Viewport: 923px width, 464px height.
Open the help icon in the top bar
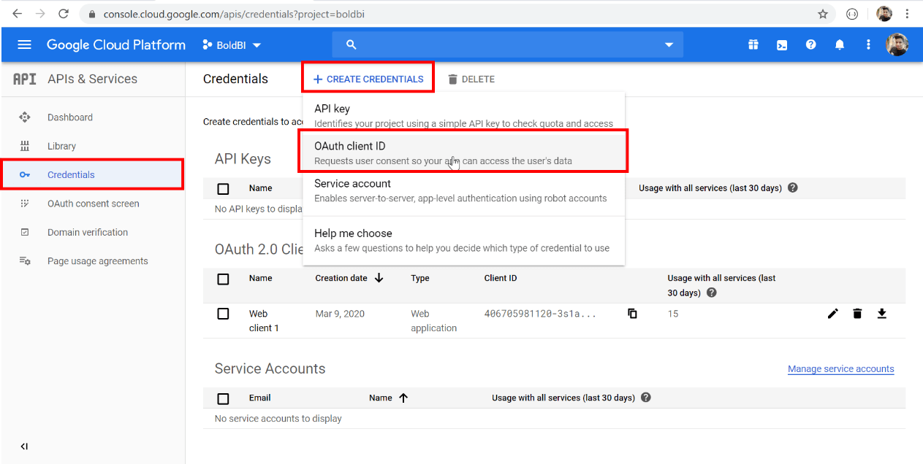810,45
